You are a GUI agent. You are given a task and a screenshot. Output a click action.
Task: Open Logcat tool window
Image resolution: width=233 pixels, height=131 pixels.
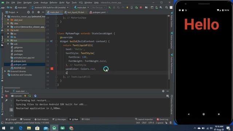point(11,119)
